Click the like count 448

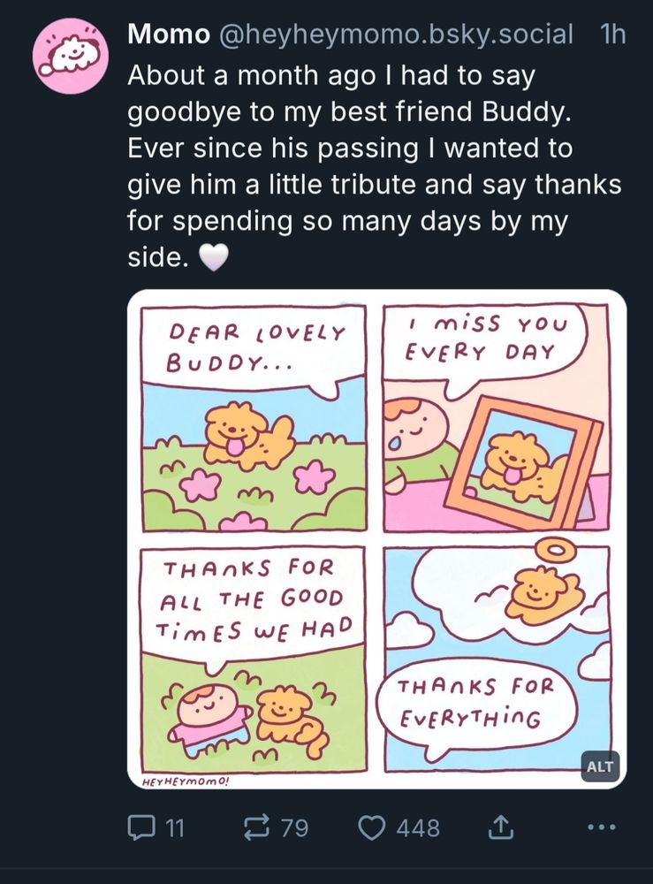(x=418, y=827)
